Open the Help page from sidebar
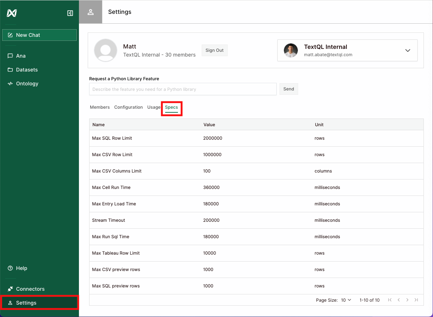This screenshot has height=317, width=433. 21,268
